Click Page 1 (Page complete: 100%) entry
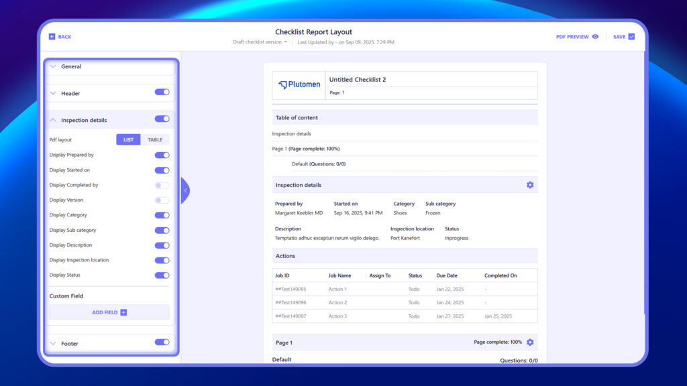The image size is (687, 386). pyautogui.click(x=306, y=149)
